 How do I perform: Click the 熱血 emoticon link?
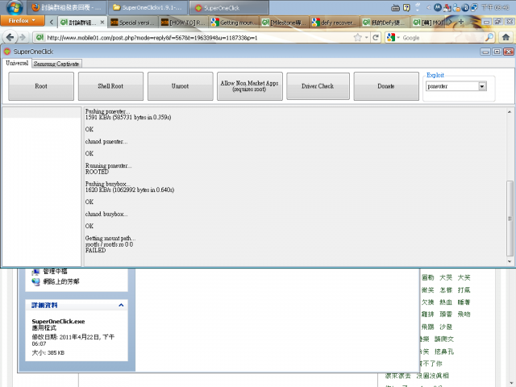pyautogui.click(x=446, y=302)
